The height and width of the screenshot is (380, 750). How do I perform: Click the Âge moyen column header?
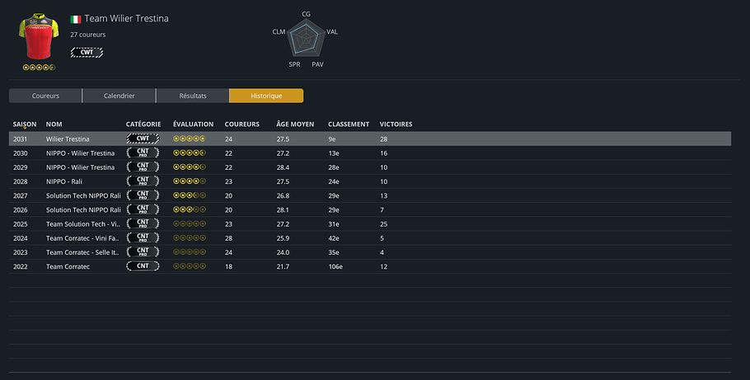click(x=295, y=124)
